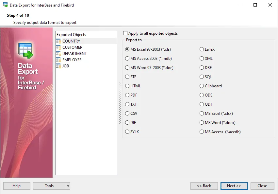Image resolution: width=278 pixels, height=194 pixels.
Task: Open the Tools dropdown arrow
Action: 68,186
